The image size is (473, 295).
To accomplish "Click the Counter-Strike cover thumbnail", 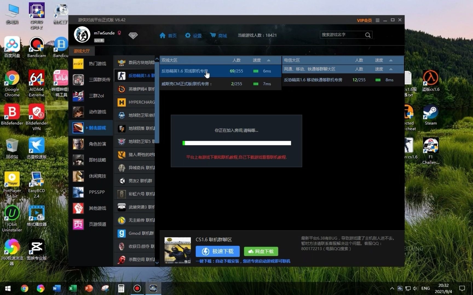I will pyautogui.click(x=177, y=250).
